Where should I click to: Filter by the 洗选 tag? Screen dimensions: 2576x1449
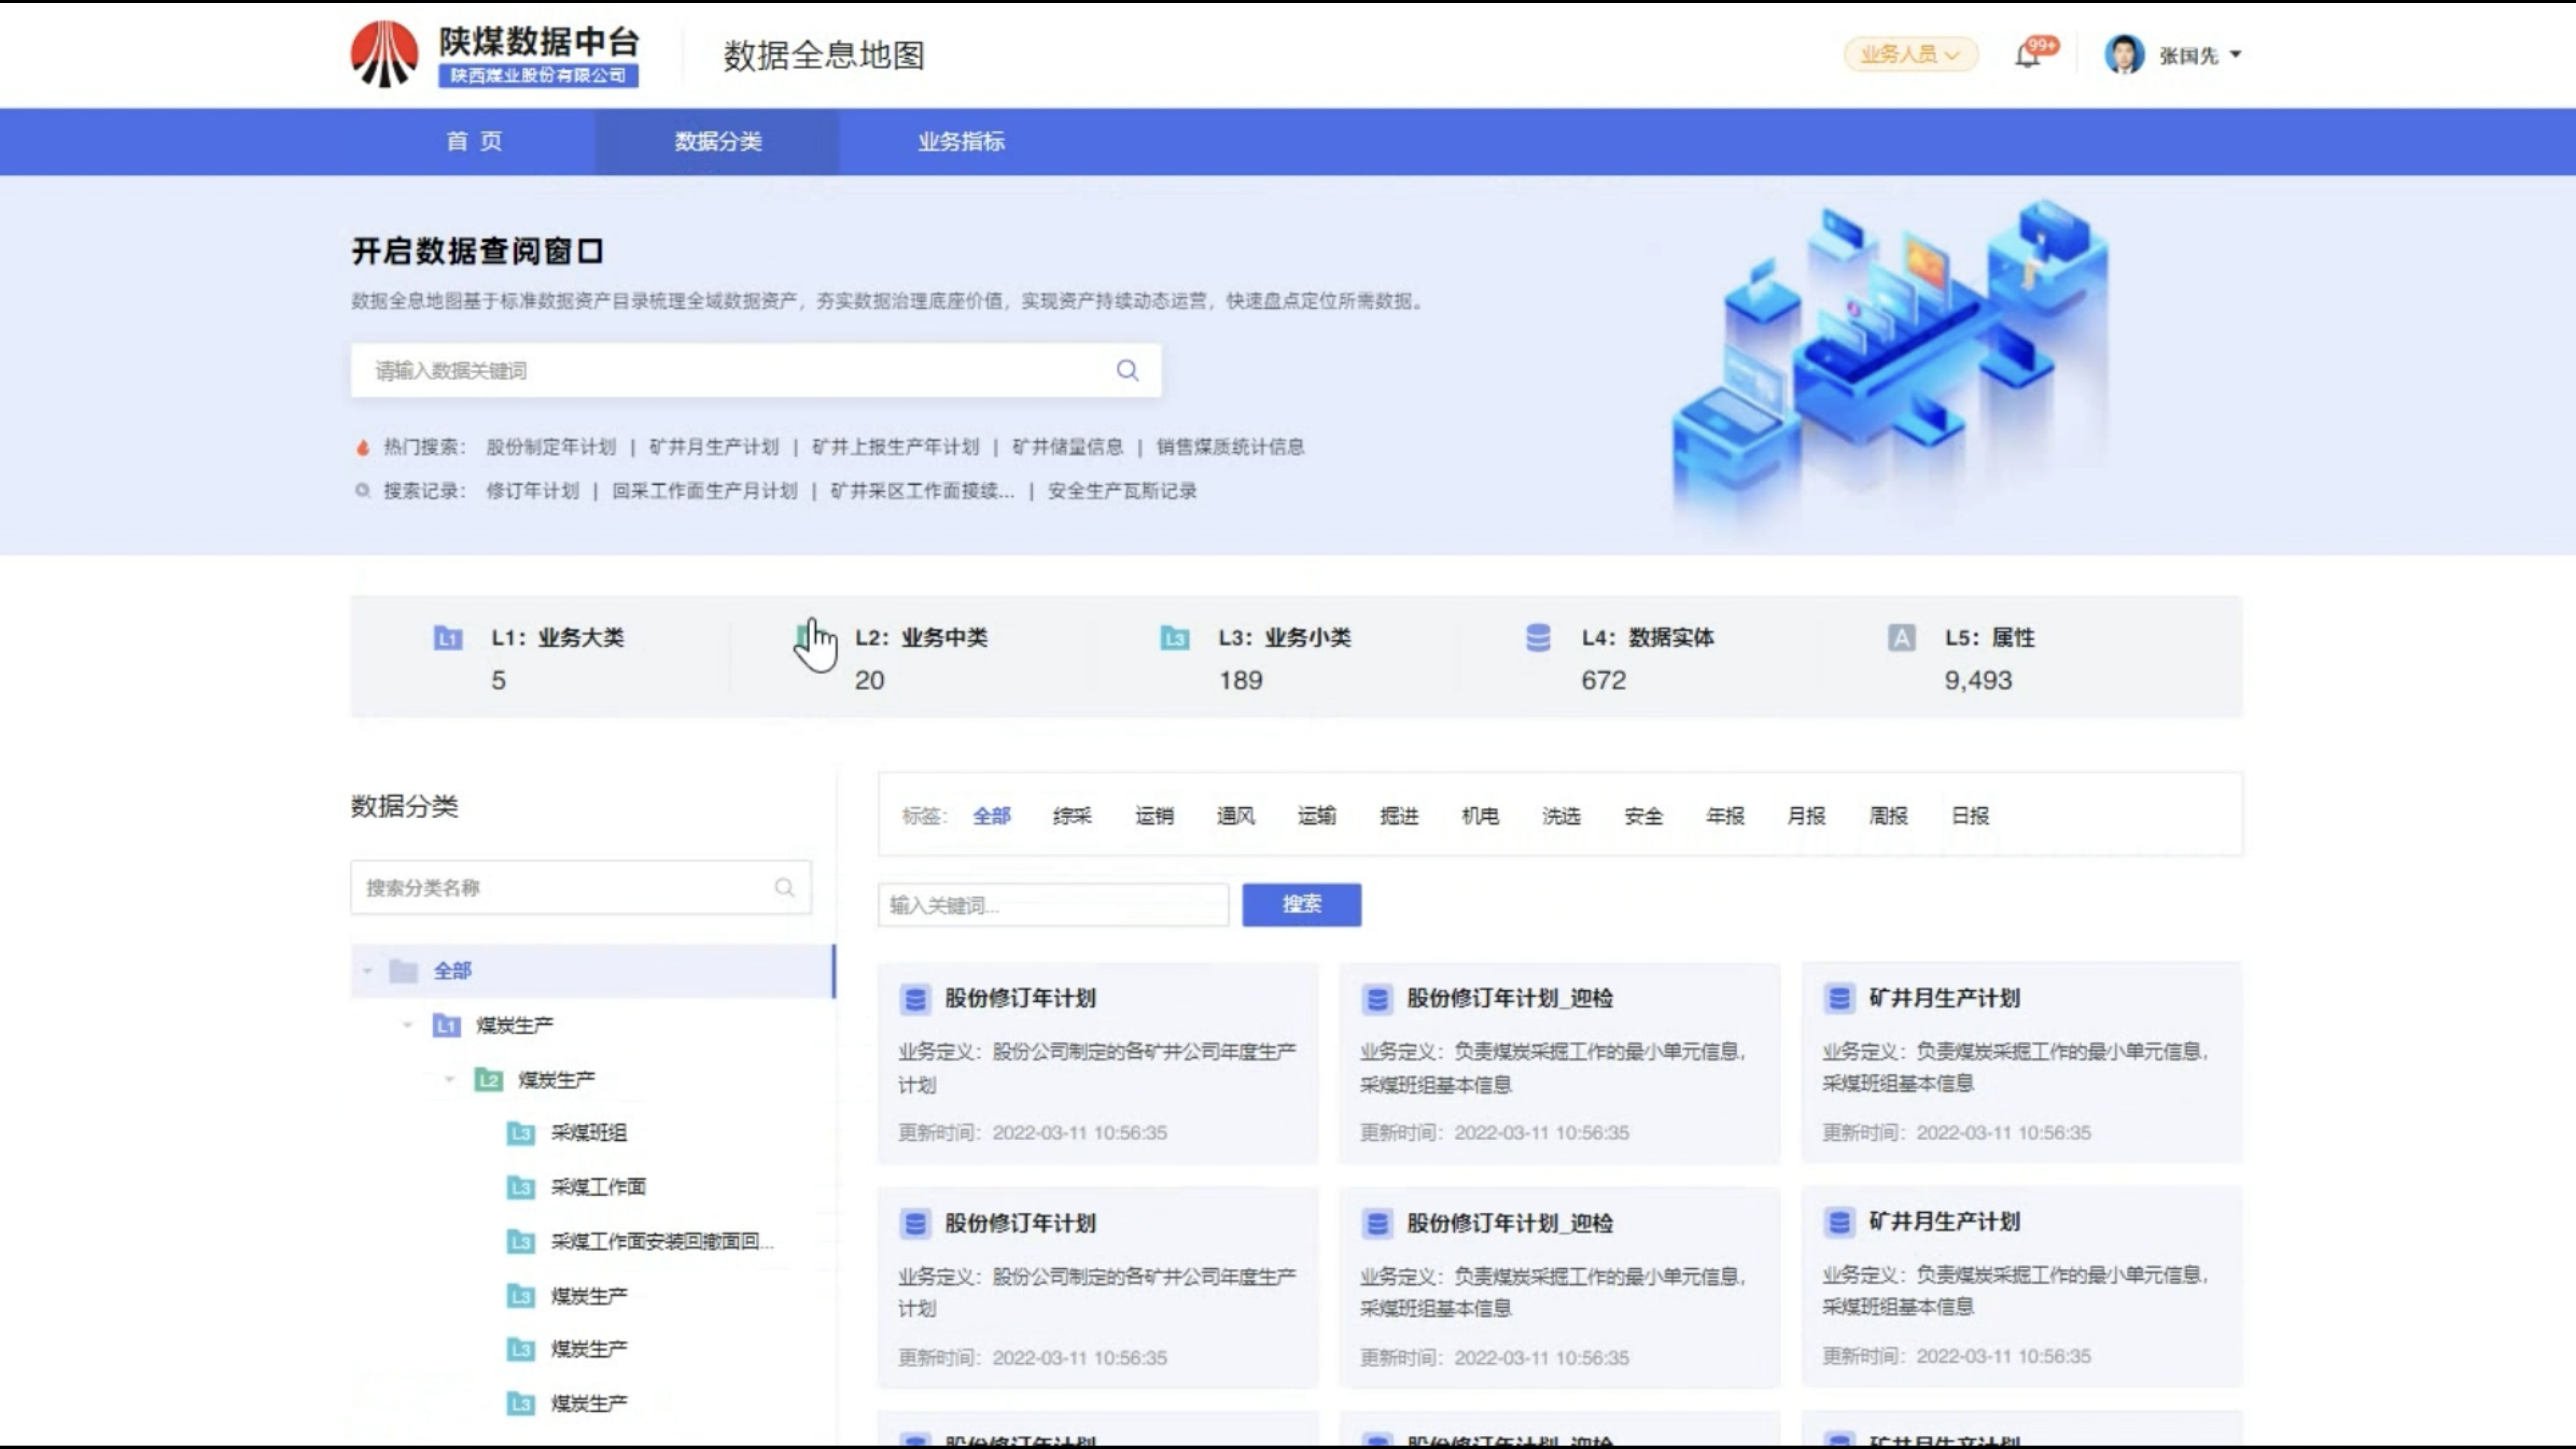pos(1561,816)
